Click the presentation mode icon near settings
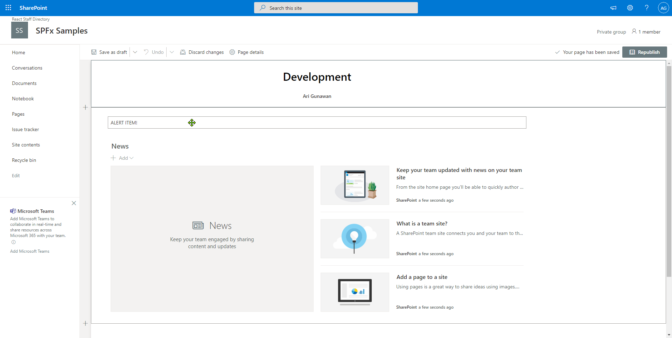This screenshot has width=672, height=338. coord(613,8)
